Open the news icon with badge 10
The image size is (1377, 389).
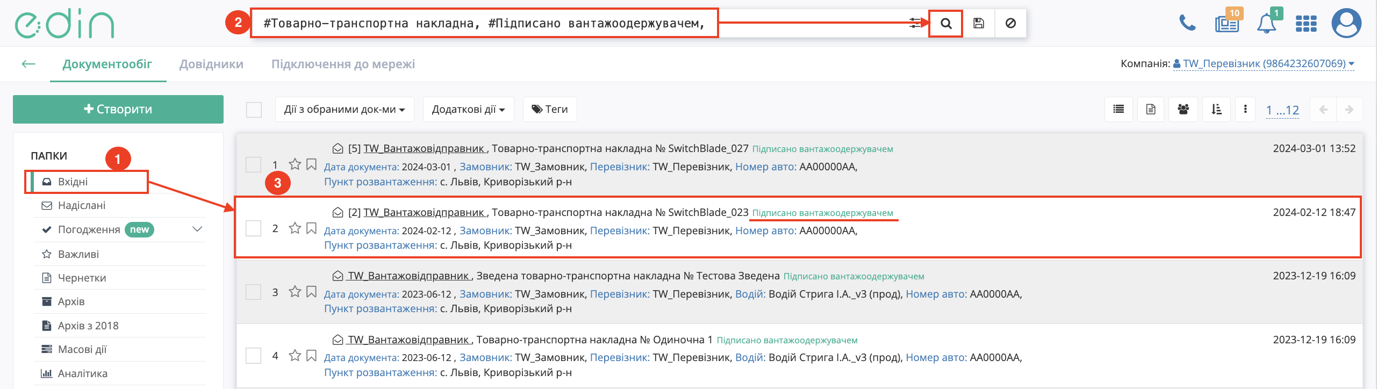tap(1227, 24)
